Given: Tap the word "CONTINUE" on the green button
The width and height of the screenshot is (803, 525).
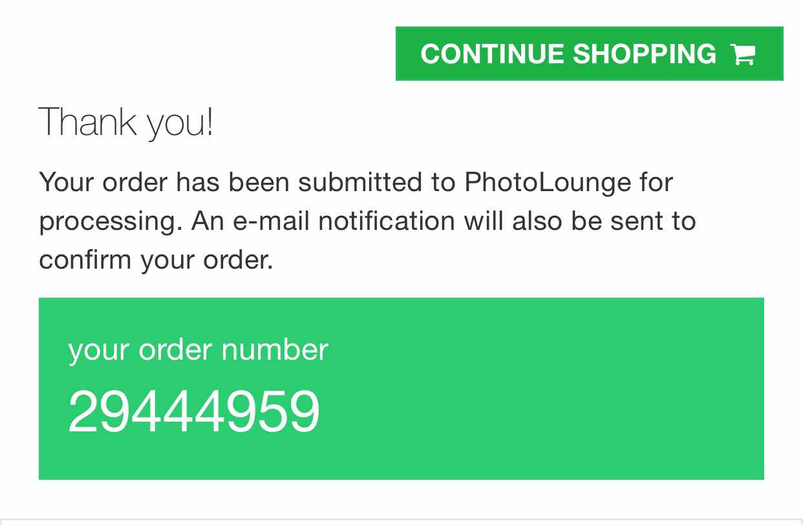Looking at the screenshot, I should pyautogui.click(x=492, y=54).
